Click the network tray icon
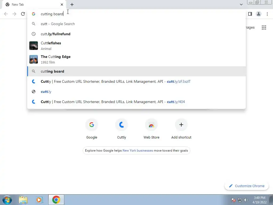 240,200
